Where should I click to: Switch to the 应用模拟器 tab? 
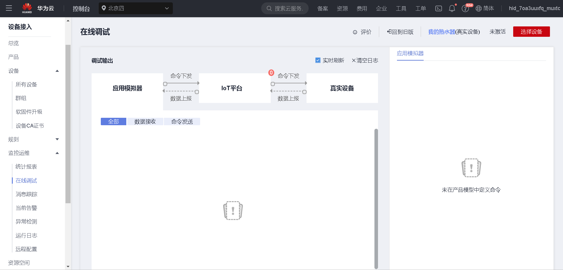pos(410,53)
